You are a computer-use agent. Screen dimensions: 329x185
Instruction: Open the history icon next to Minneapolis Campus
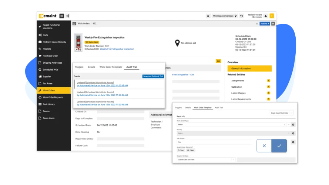click(x=241, y=16)
